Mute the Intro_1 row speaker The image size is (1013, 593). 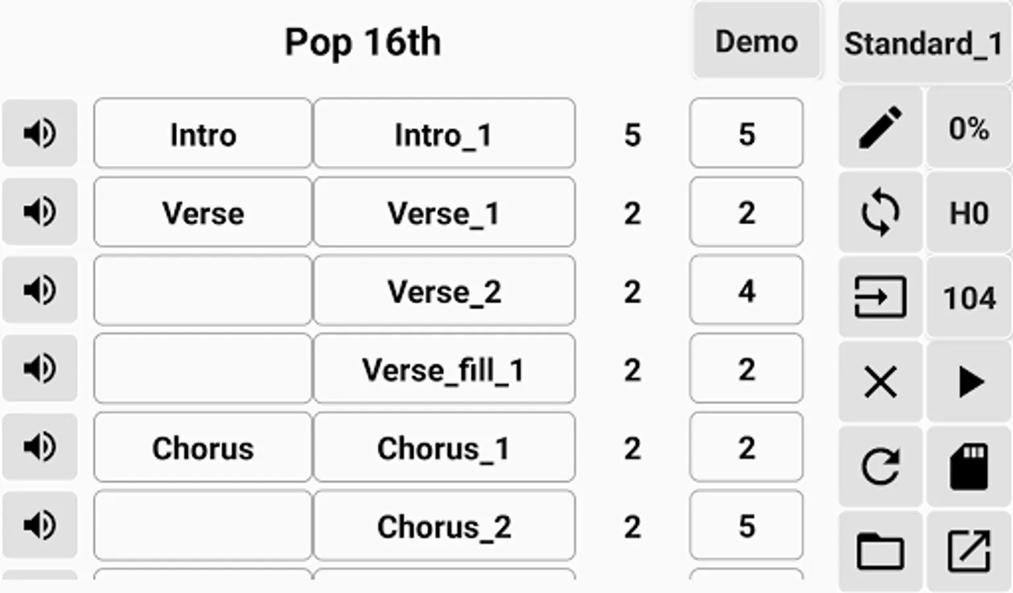(40, 134)
